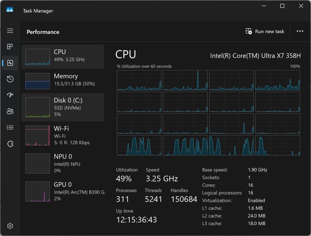311x236 pixels.
Task: Click the Task Manager window title
Action: click(x=38, y=11)
